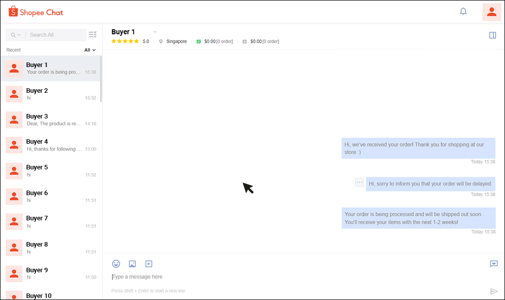Image resolution: width=505 pixels, height=300 pixels.
Task: Attach an image to the message
Action: (x=132, y=263)
